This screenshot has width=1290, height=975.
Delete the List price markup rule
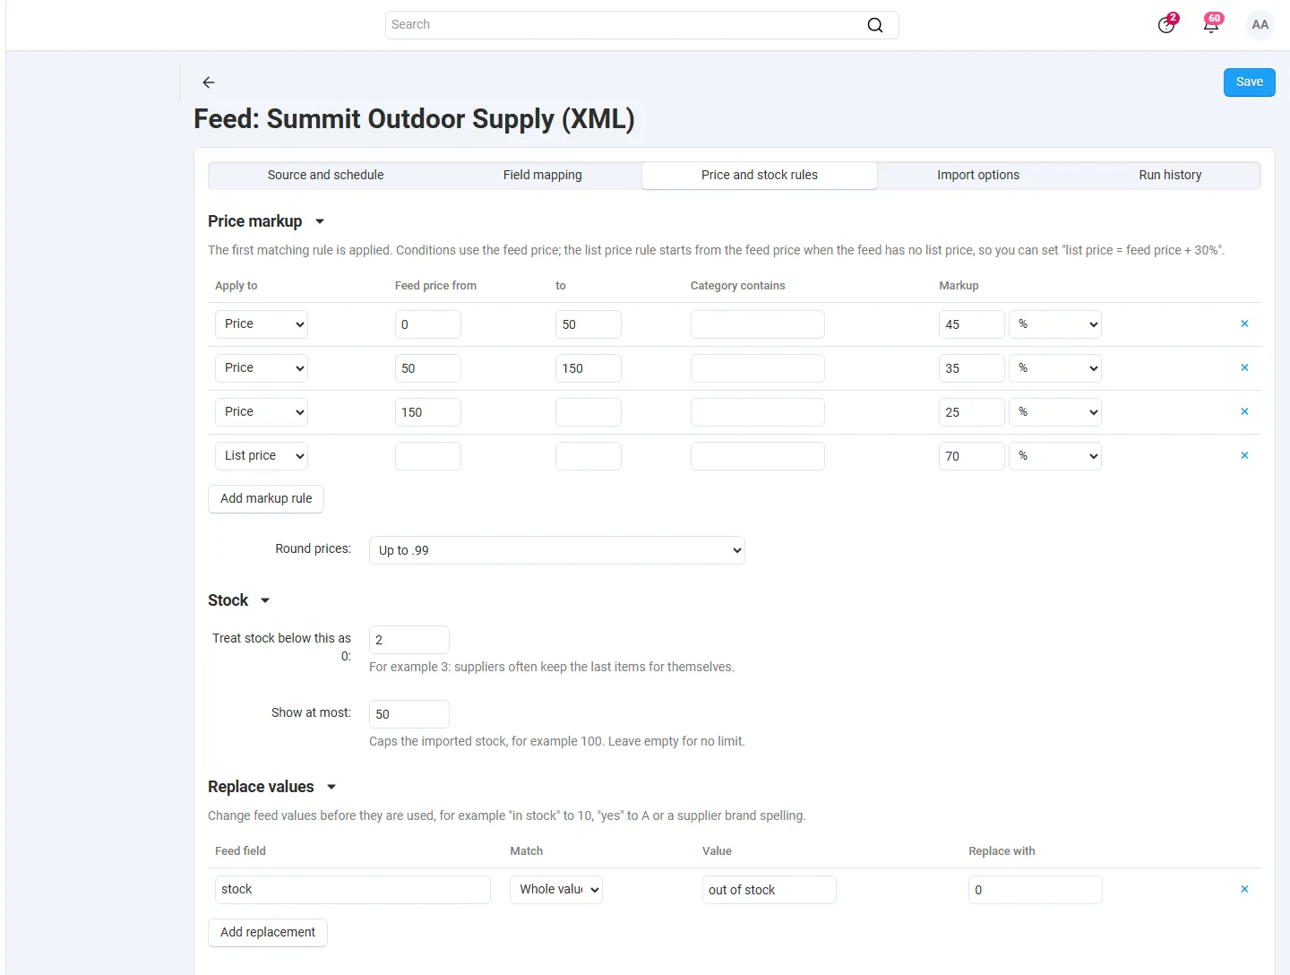point(1244,456)
